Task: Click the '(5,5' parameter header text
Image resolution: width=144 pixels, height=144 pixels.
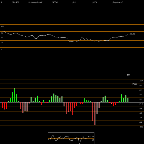Action: 74,2
